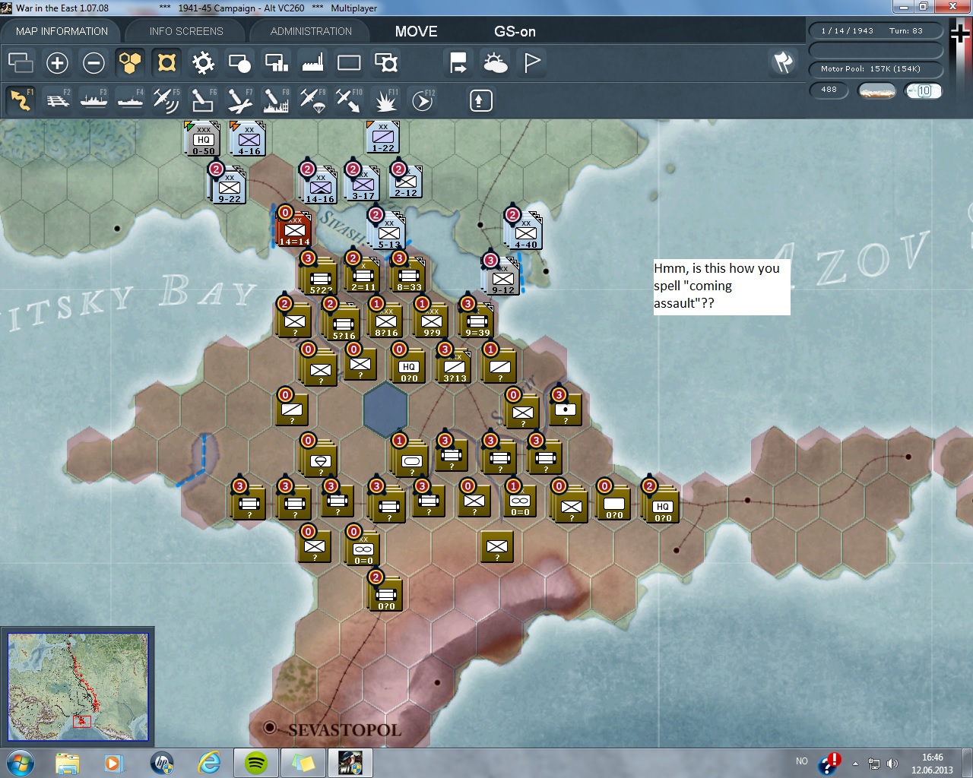This screenshot has width=973, height=778.
Task: Click the snowy weather indicator pill
Action: [x=876, y=90]
